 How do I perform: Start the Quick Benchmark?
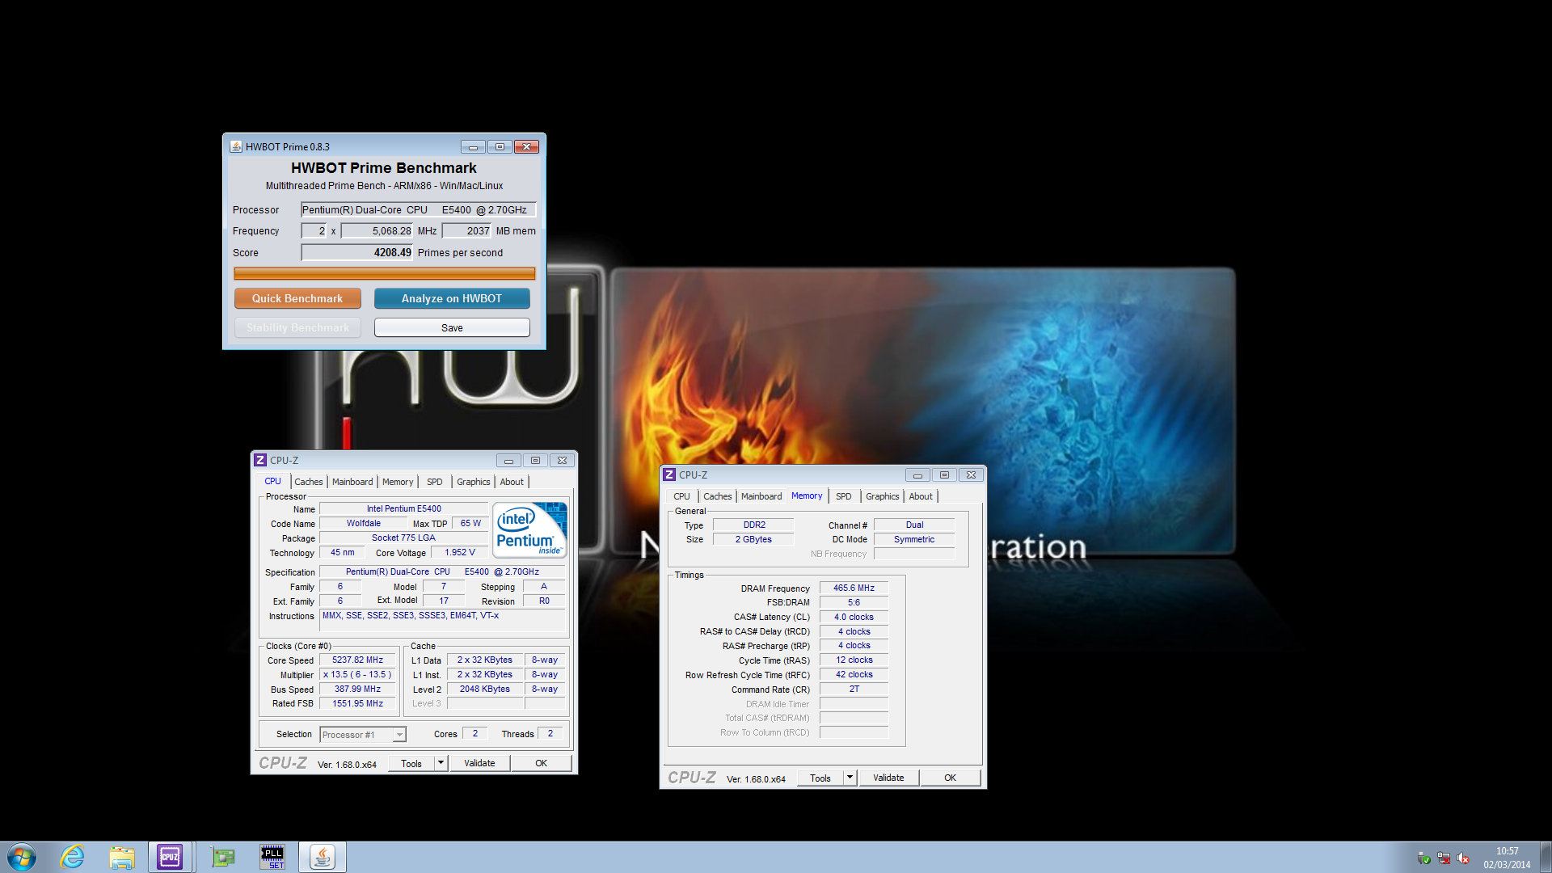[297, 298]
